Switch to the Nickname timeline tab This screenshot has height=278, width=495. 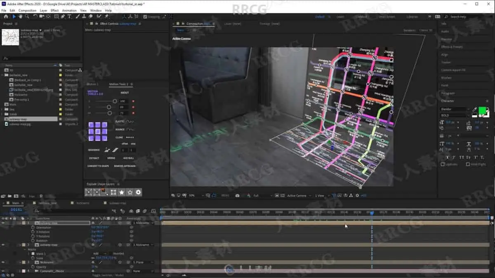pyautogui.click(x=82, y=203)
